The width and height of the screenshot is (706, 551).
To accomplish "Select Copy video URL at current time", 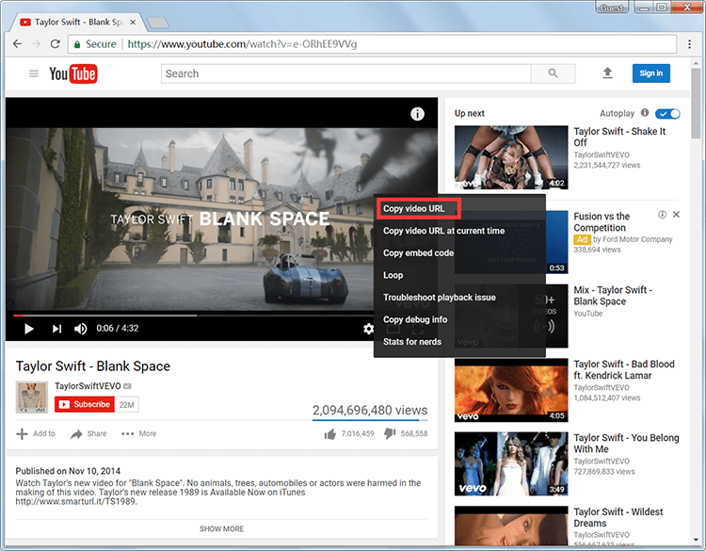I will coord(459,231).
